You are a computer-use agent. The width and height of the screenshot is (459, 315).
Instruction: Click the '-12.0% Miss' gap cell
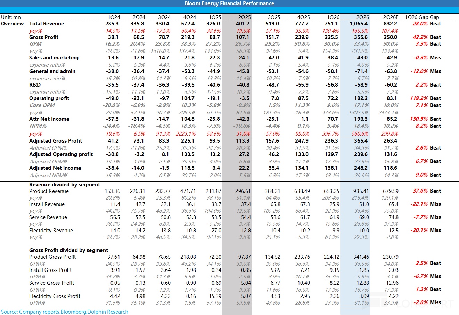[426, 71]
